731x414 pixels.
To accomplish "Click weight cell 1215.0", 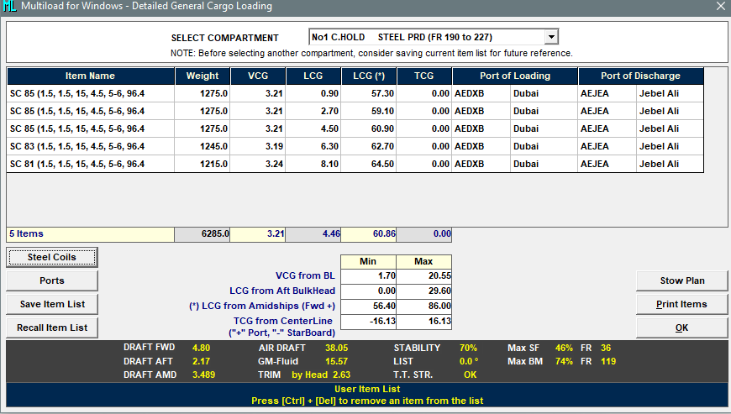I will [x=202, y=165].
